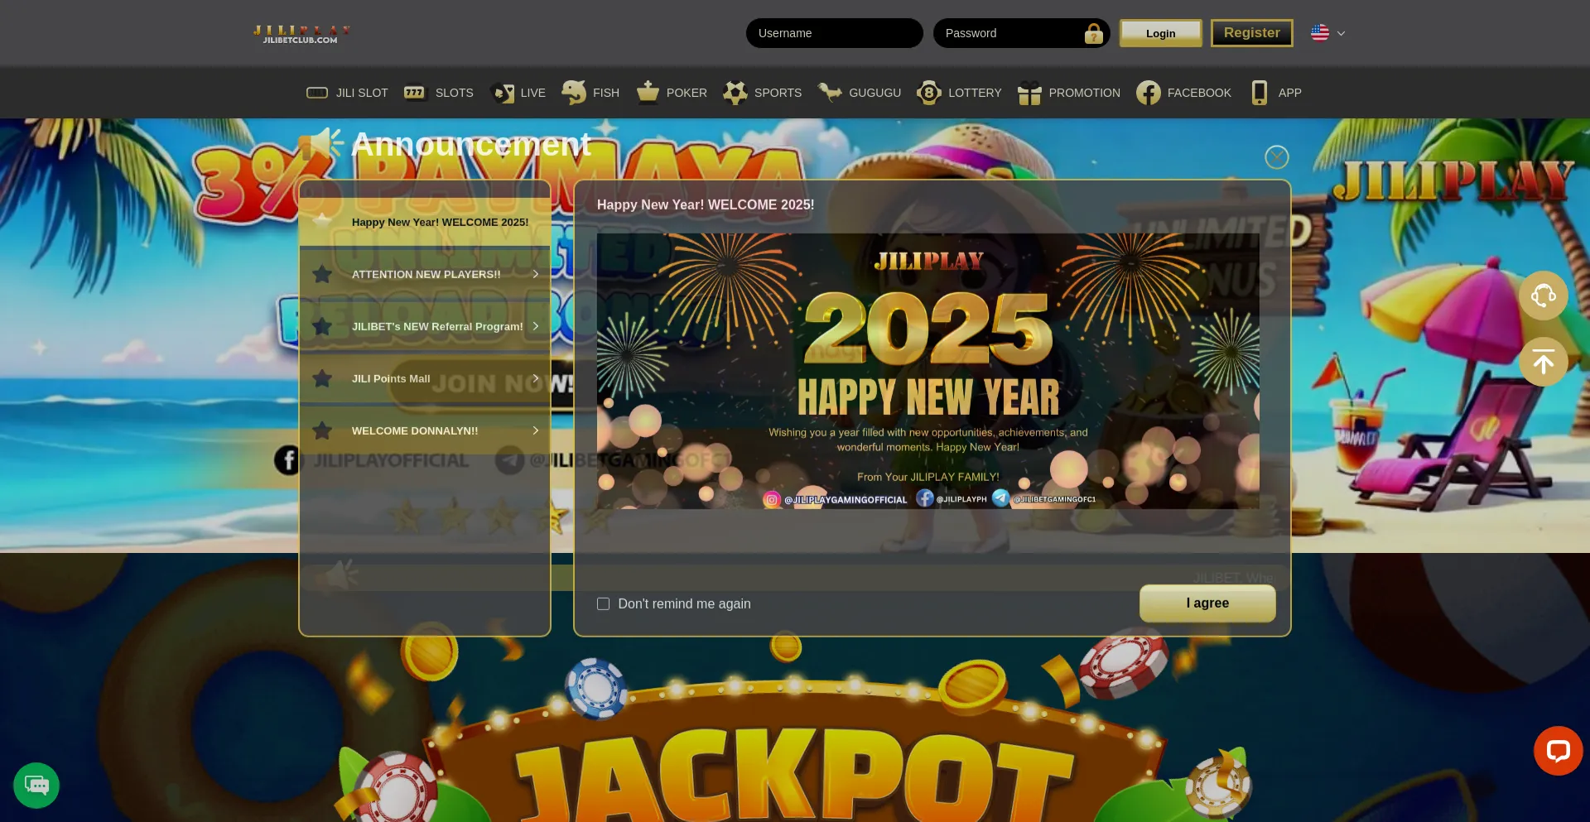Screen dimensions: 1590x822
Task: Click Telegram icon in New Year banner
Action: coord(1001,498)
